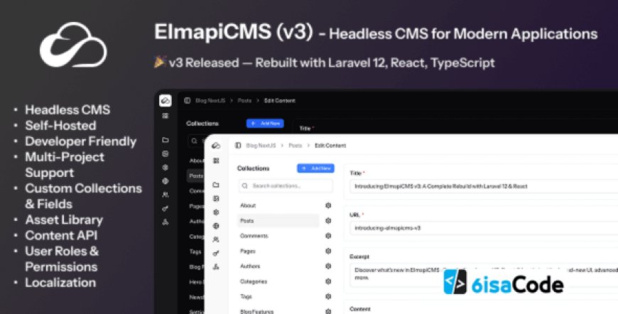Click the Excerpt text area starting with Discover
The height and width of the screenshot is (314, 618).
pos(484,274)
